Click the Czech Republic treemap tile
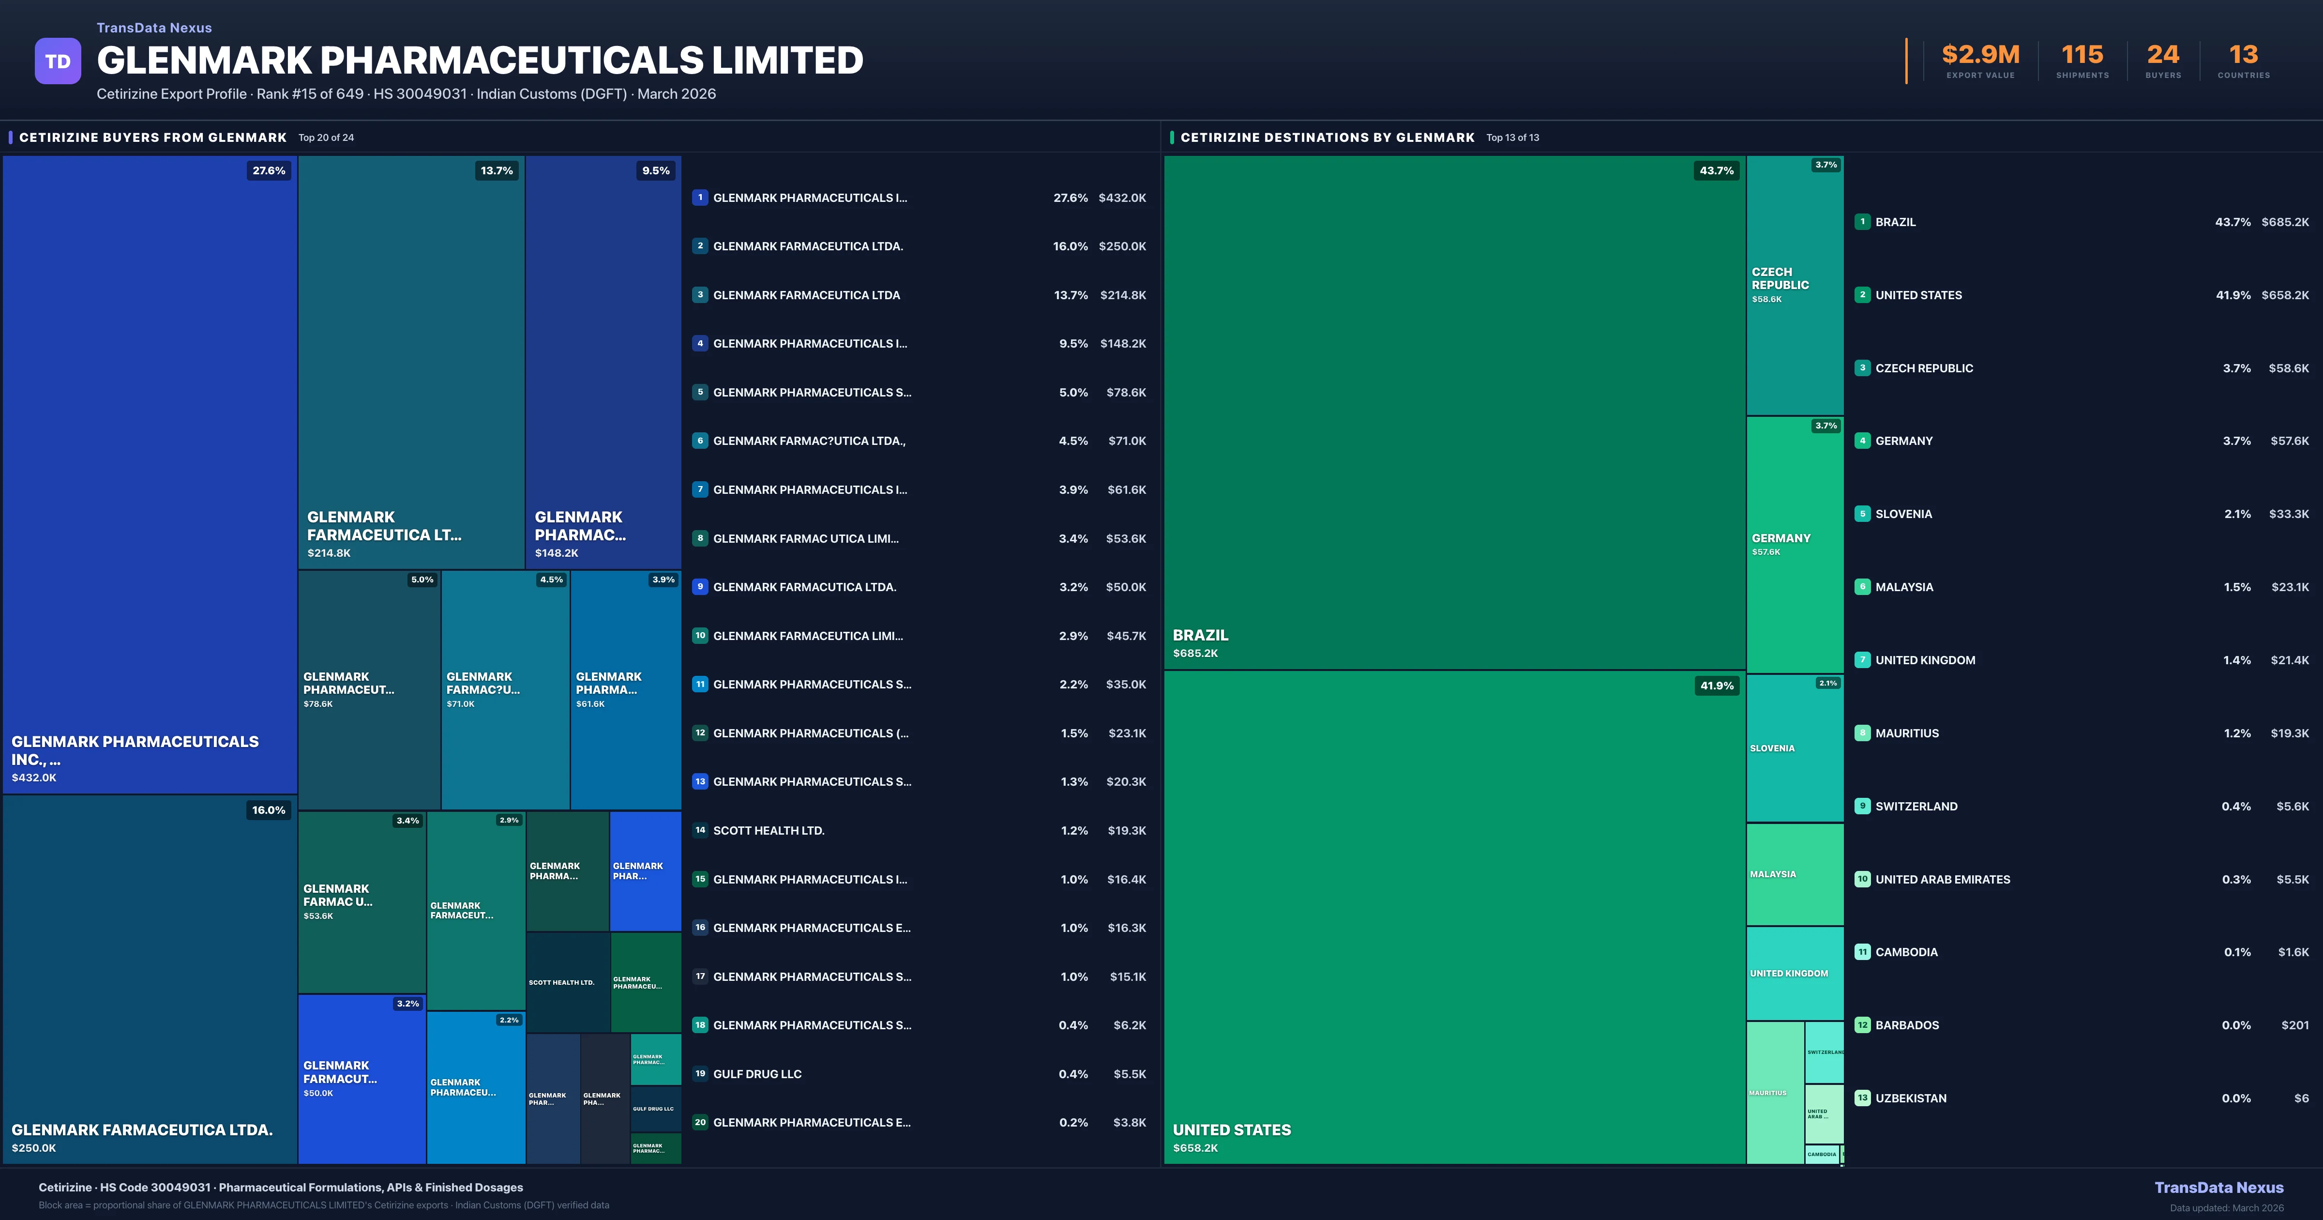 click(x=1795, y=285)
